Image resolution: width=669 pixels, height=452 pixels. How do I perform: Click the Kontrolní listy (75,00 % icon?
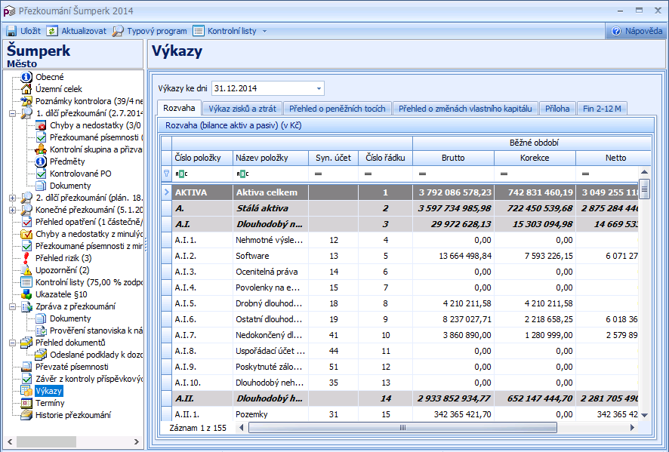coord(26,282)
